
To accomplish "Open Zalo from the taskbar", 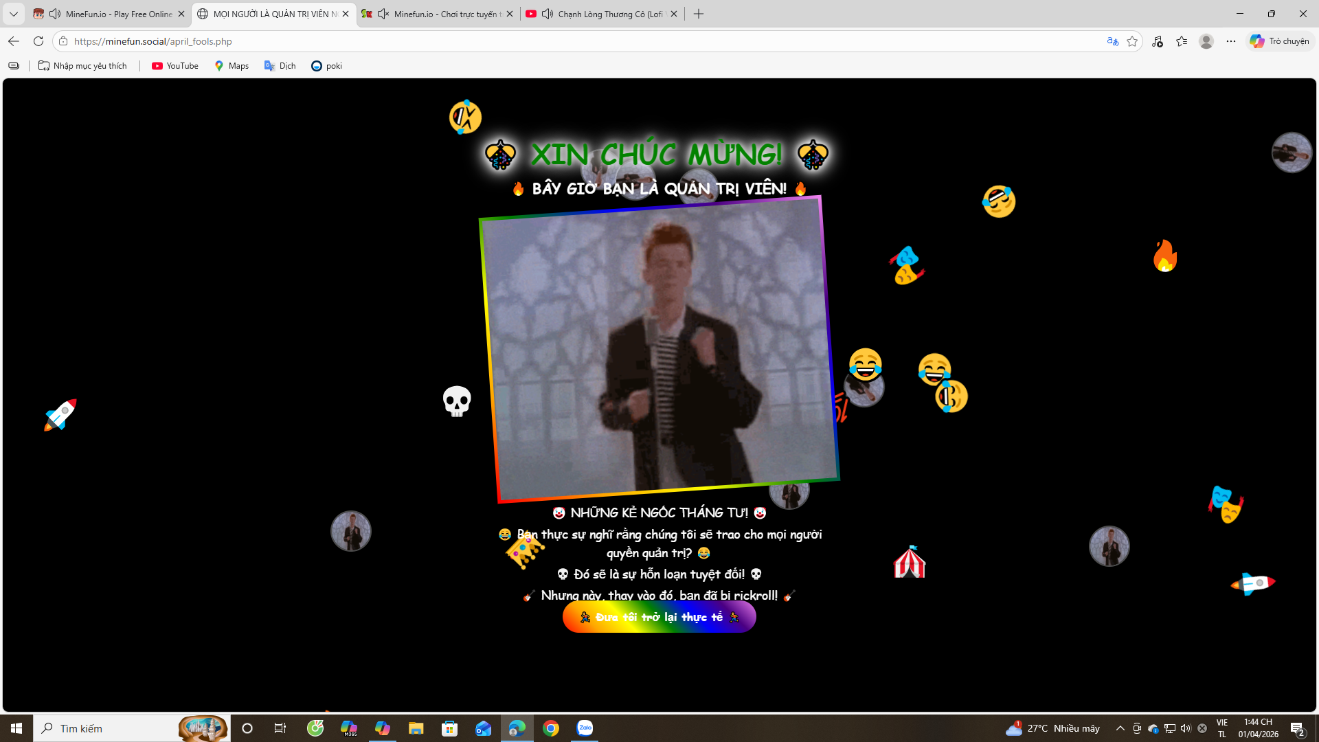I will (585, 728).
